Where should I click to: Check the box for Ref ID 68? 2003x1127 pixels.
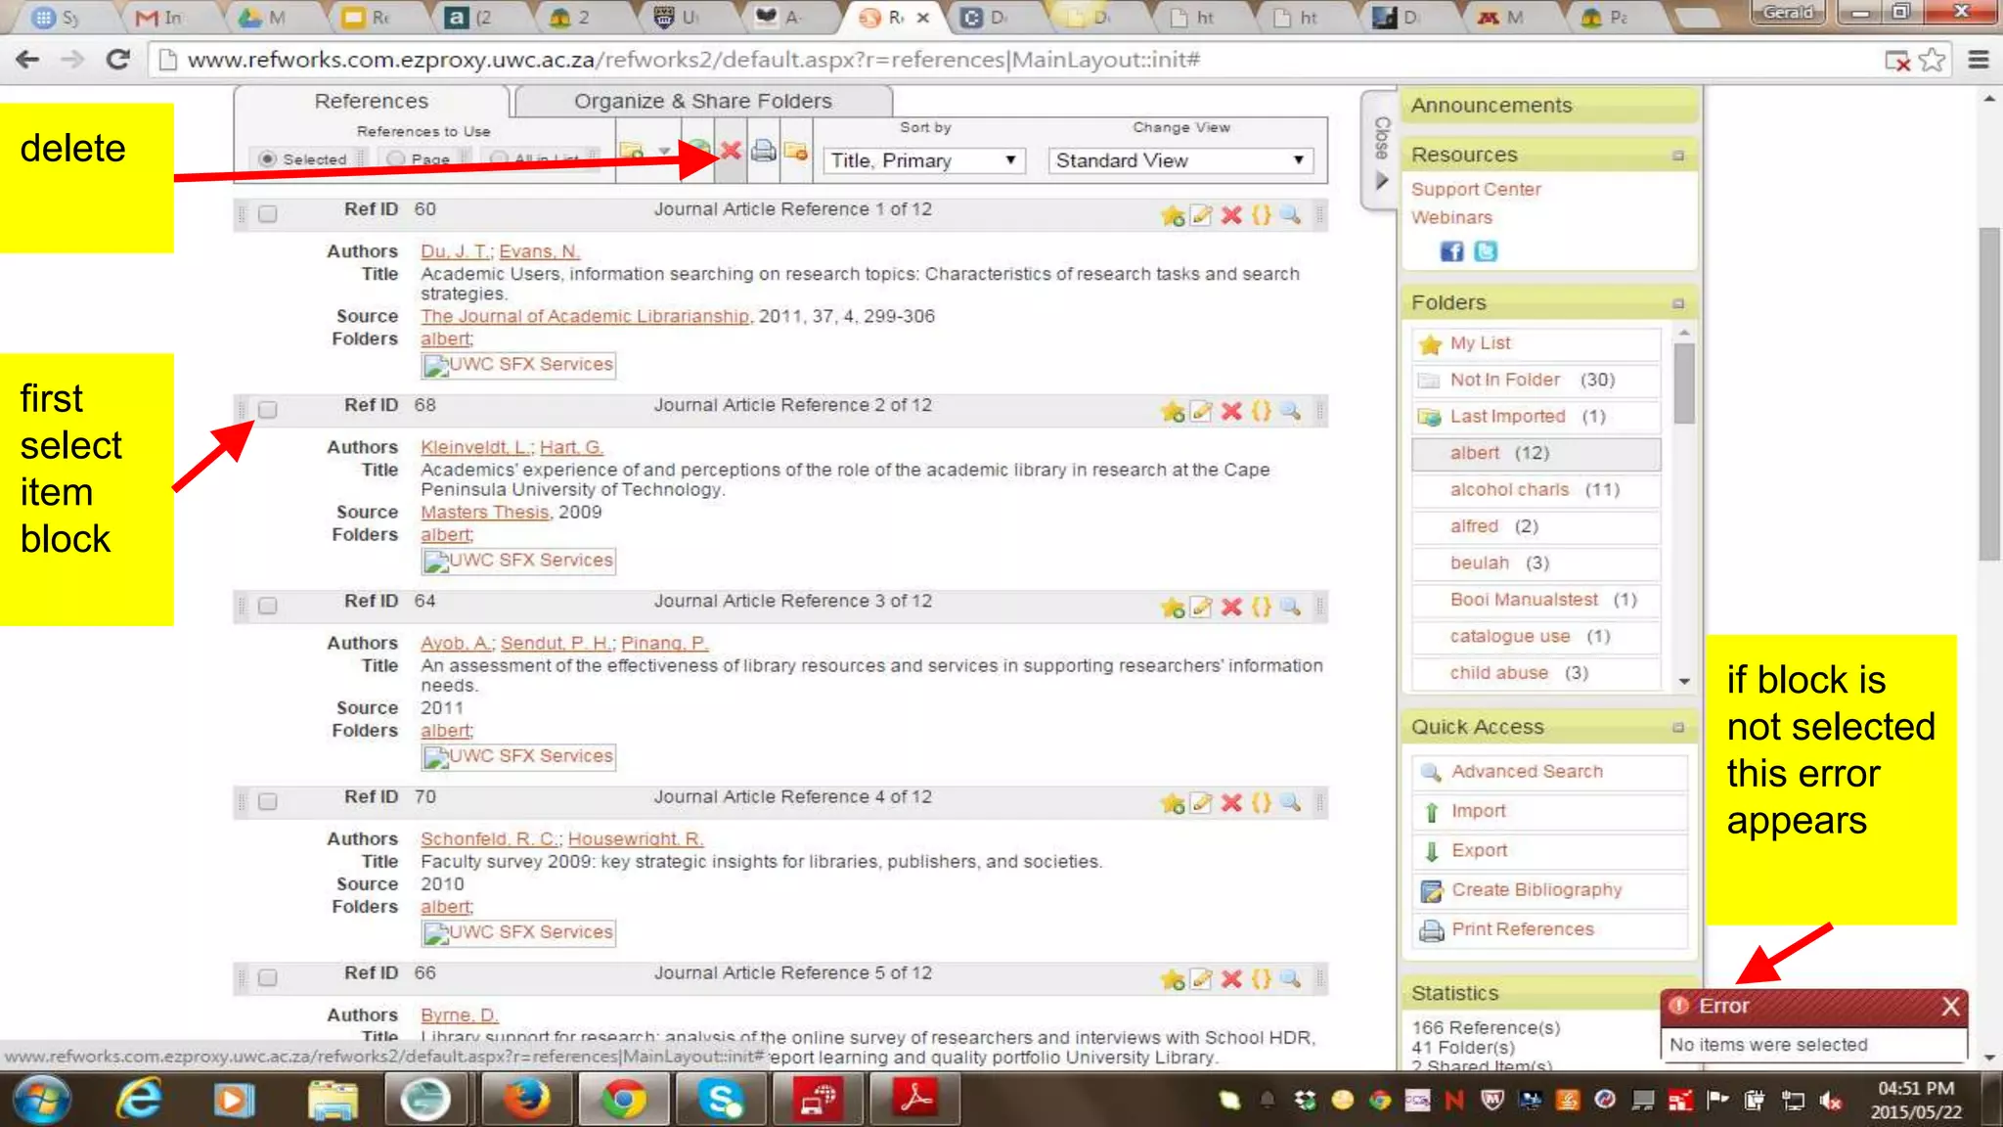click(x=267, y=409)
